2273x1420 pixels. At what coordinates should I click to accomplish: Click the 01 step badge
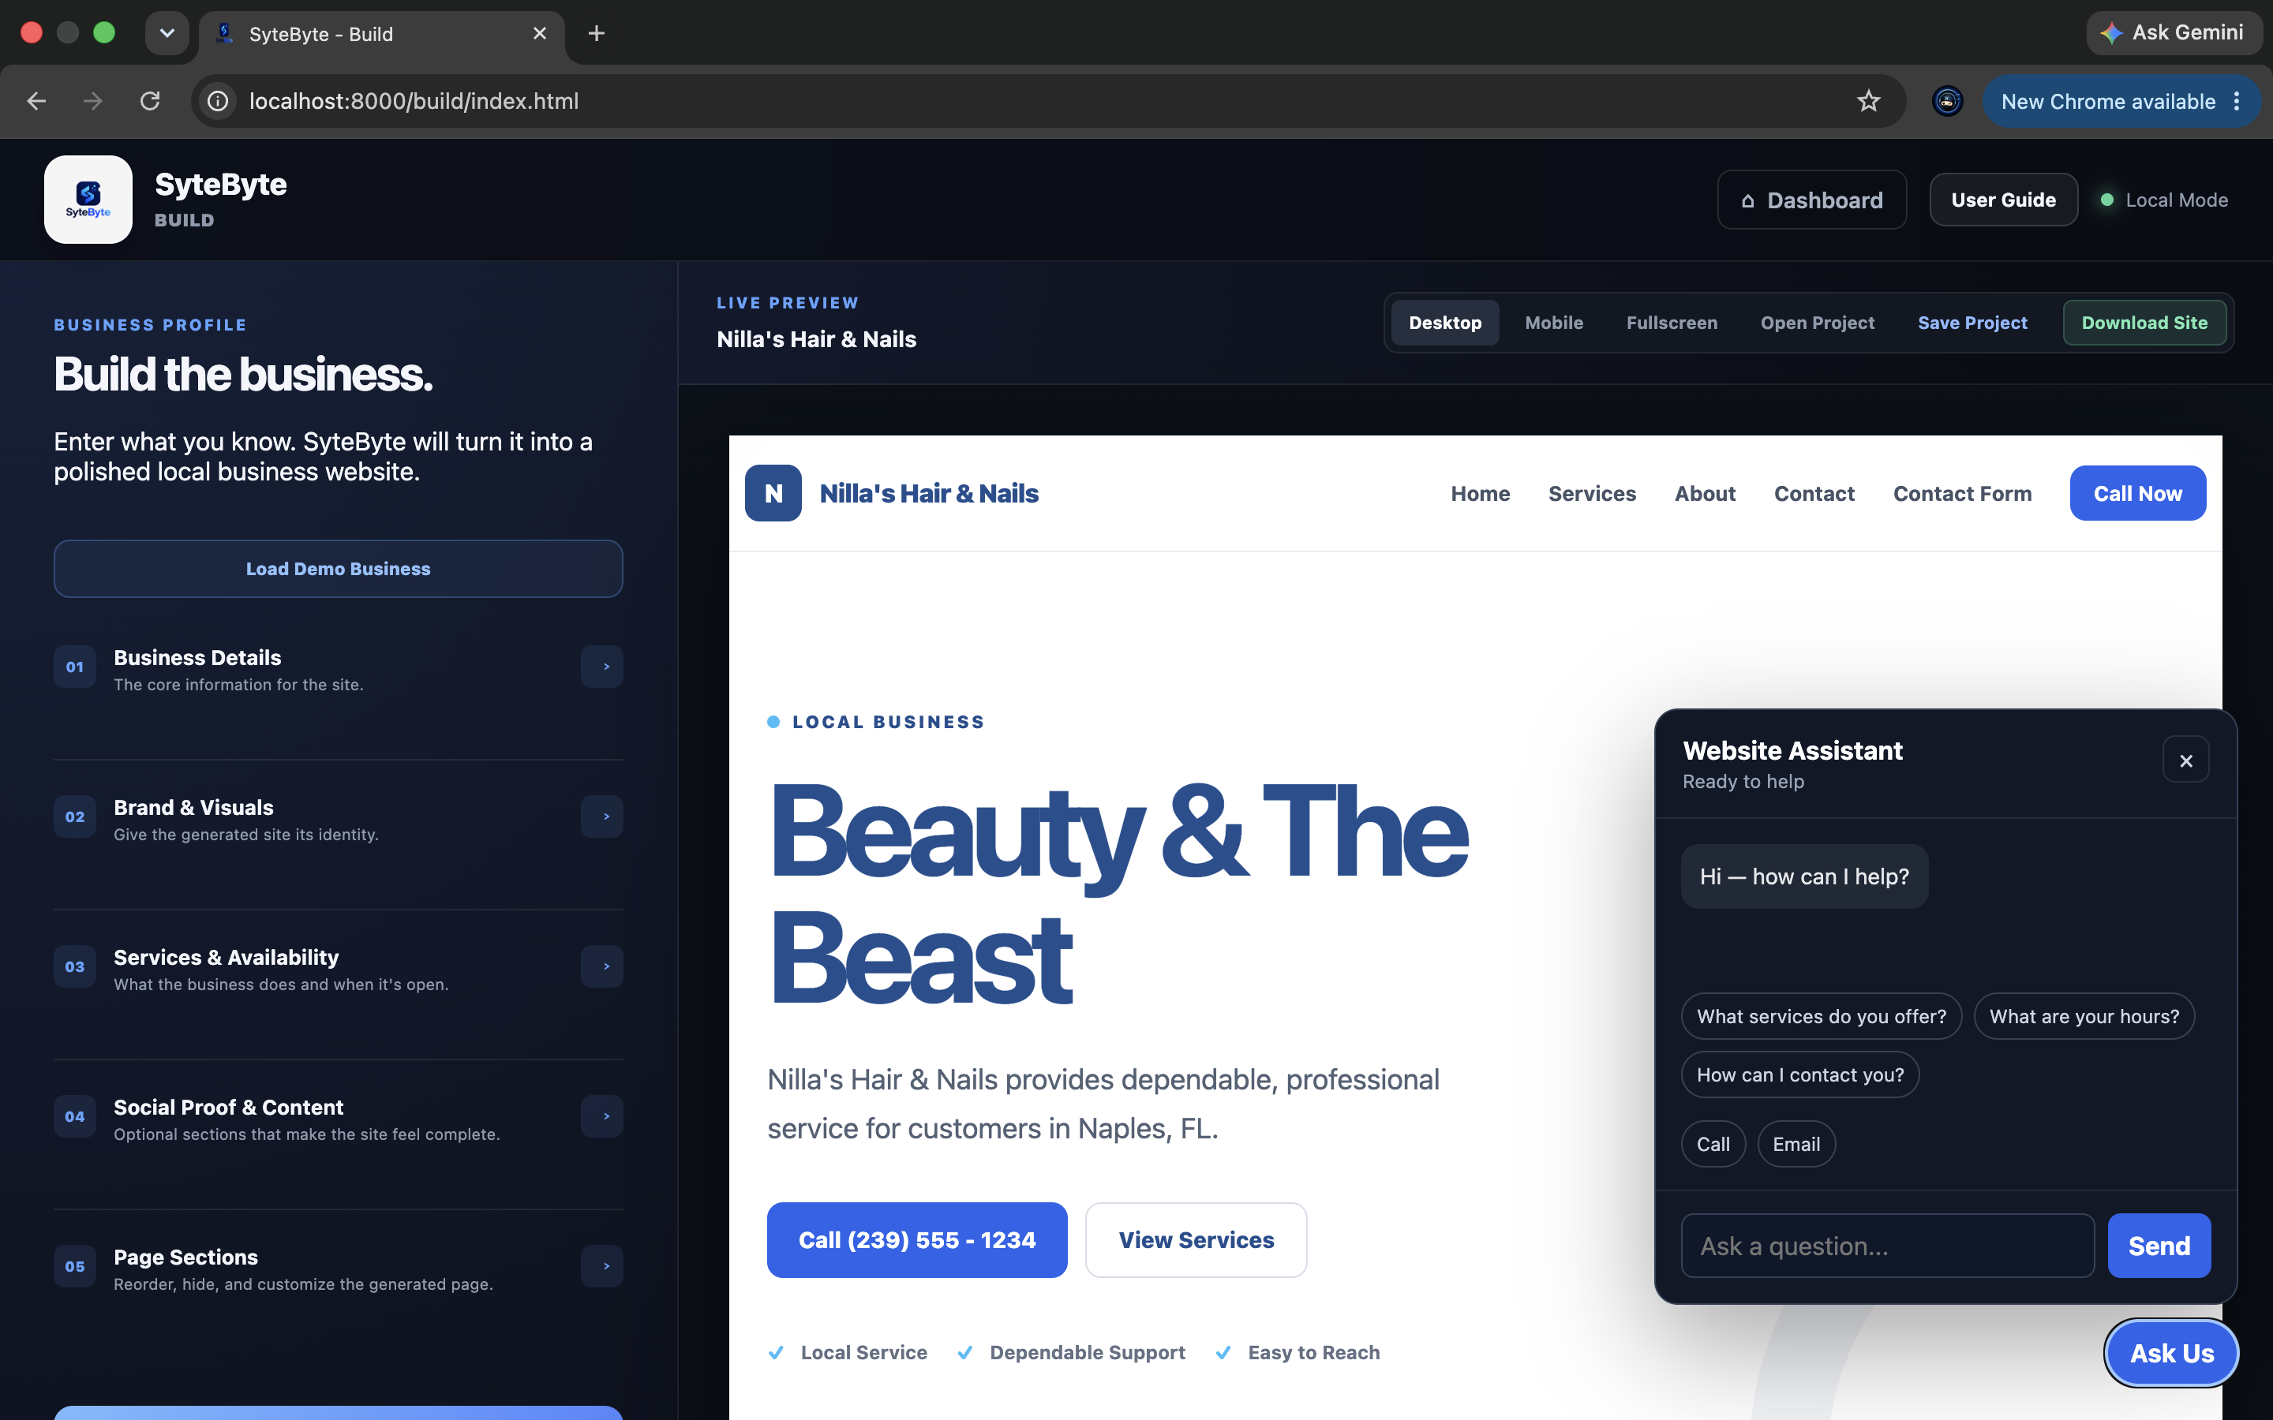(75, 667)
